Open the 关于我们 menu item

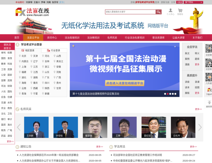pos(197,37)
